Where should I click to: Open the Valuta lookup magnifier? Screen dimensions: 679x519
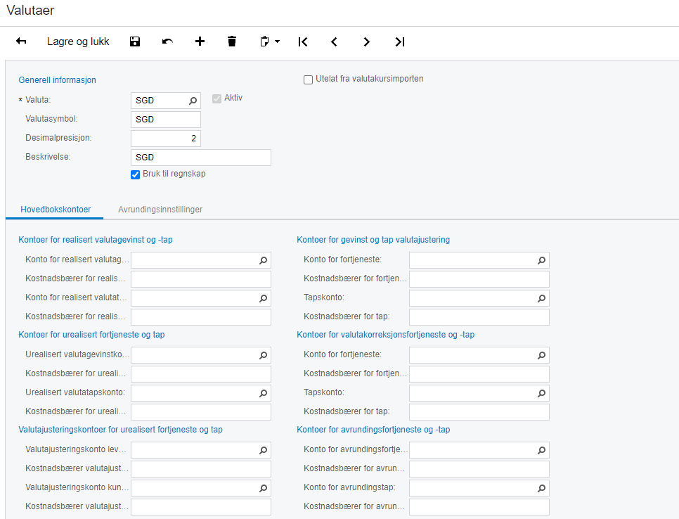tap(193, 101)
